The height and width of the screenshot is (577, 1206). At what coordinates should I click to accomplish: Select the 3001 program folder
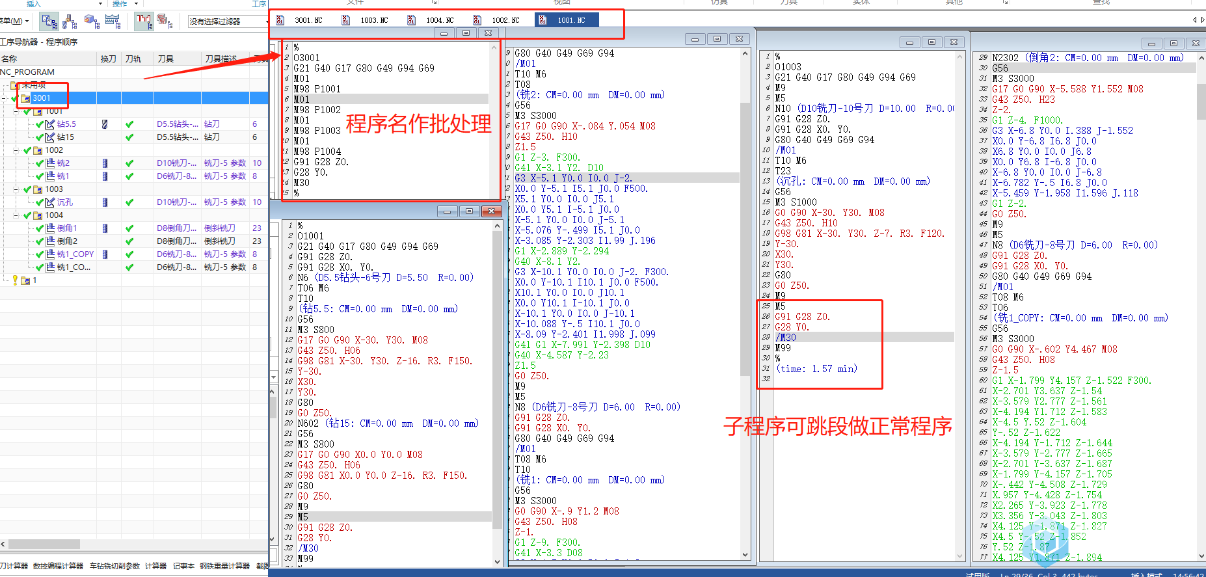[x=41, y=98]
